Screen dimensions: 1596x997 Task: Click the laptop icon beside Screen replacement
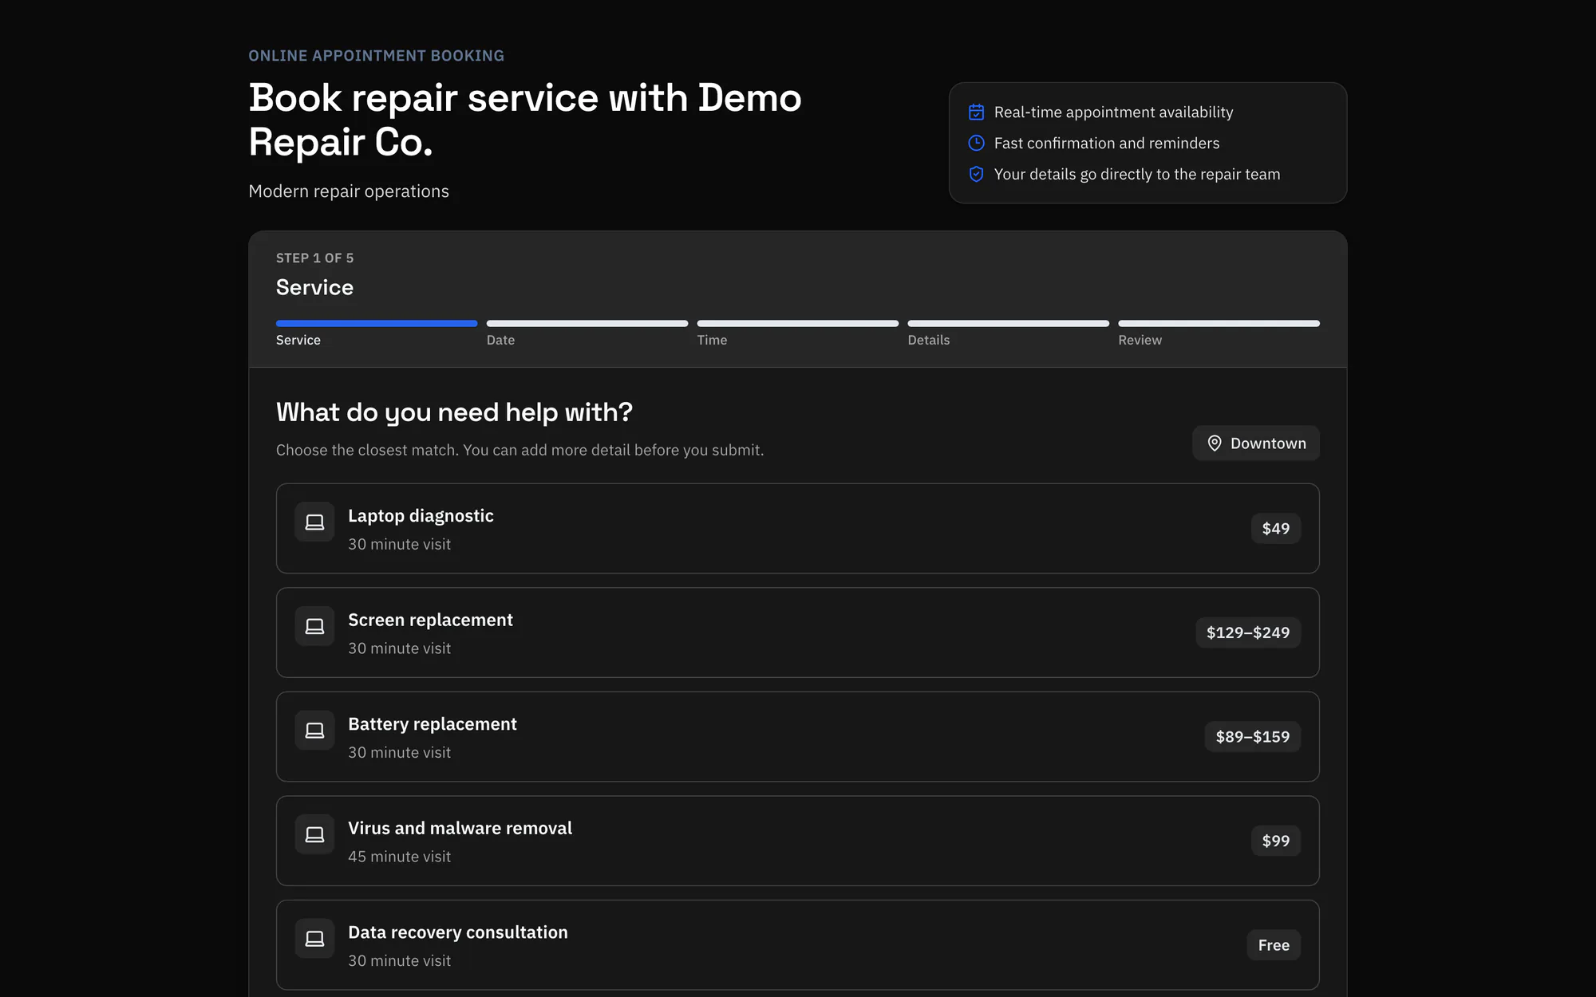314,626
